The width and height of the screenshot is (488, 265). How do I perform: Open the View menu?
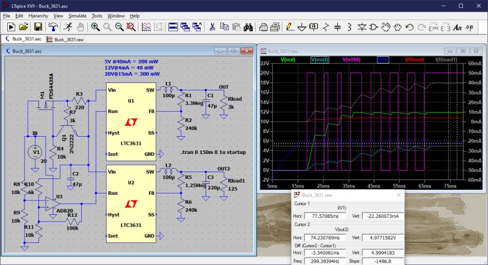pyautogui.click(x=58, y=15)
